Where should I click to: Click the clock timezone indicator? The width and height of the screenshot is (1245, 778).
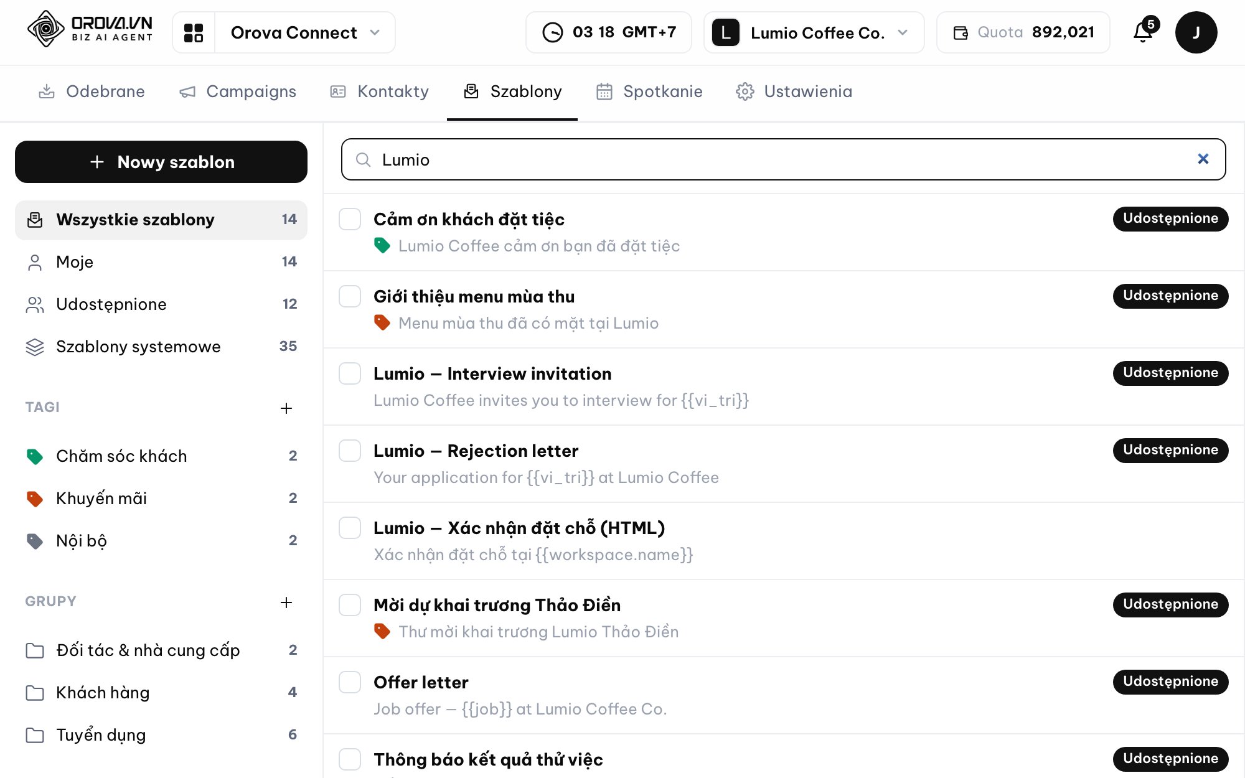click(x=609, y=32)
